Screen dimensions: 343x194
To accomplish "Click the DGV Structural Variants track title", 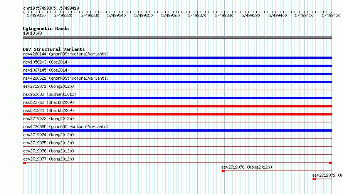I will click(x=54, y=49).
